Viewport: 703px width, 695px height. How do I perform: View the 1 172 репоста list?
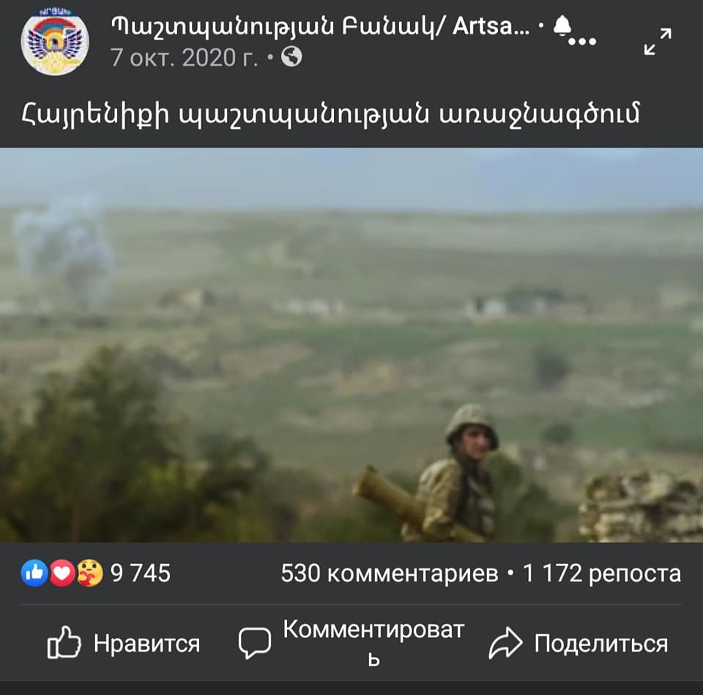point(602,574)
